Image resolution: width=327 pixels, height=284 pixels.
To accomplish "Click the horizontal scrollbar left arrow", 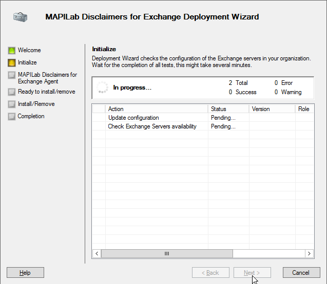I will click(x=97, y=253).
